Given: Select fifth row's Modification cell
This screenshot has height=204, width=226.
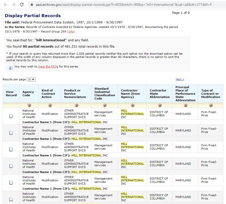Looking at the screenshot, I should tap(50, 180).
